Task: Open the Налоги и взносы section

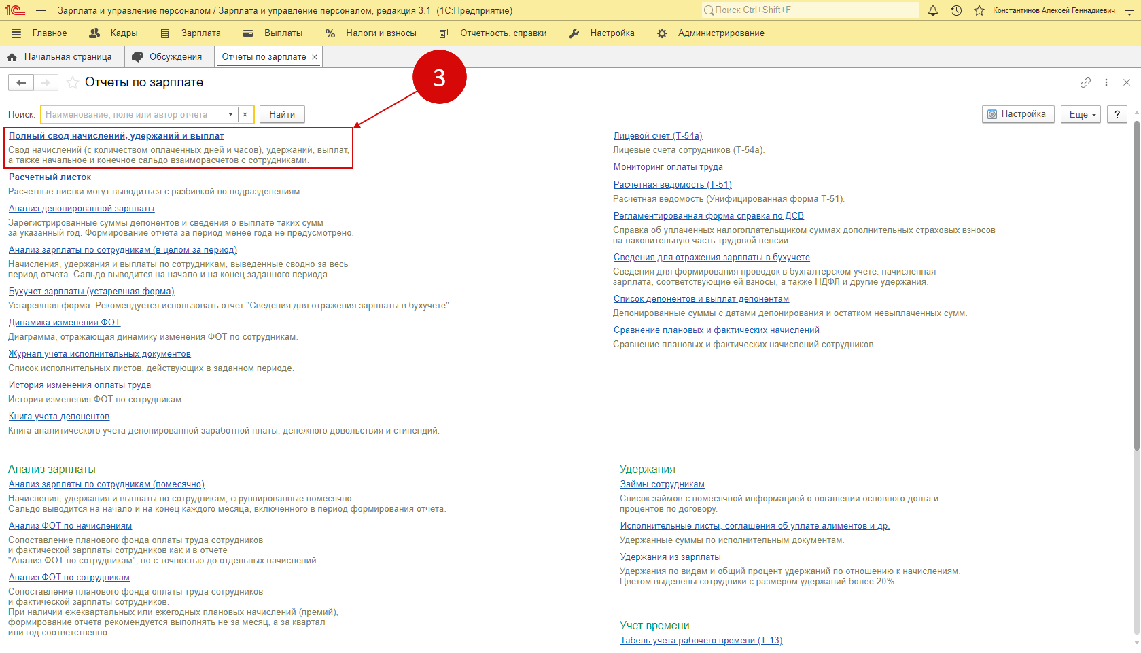Action: click(x=371, y=33)
